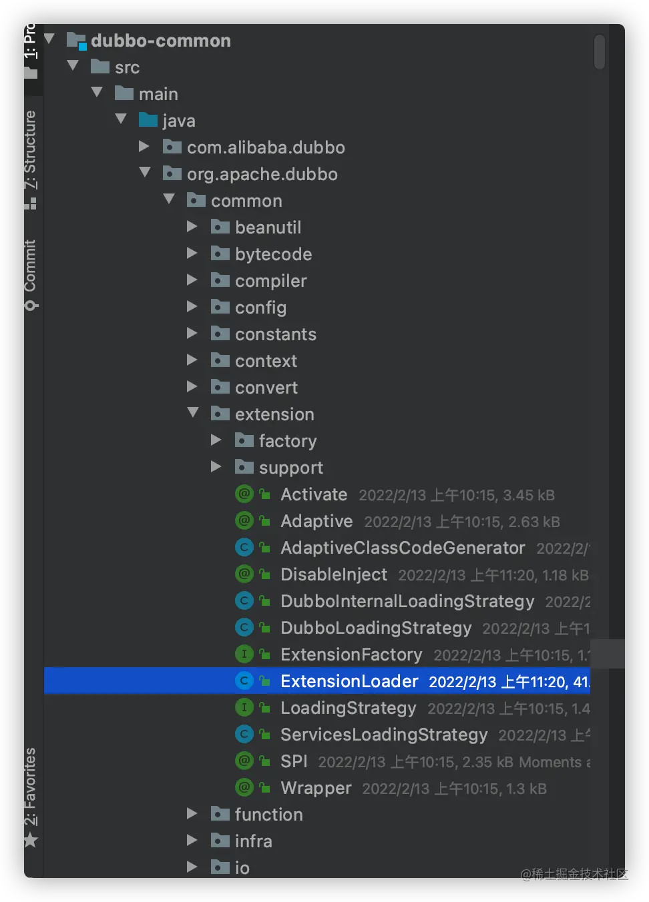The width and height of the screenshot is (649, 902).
Task: Click the ServicesLoadingStrategy class icon
Action: click(x=244, y=735)
